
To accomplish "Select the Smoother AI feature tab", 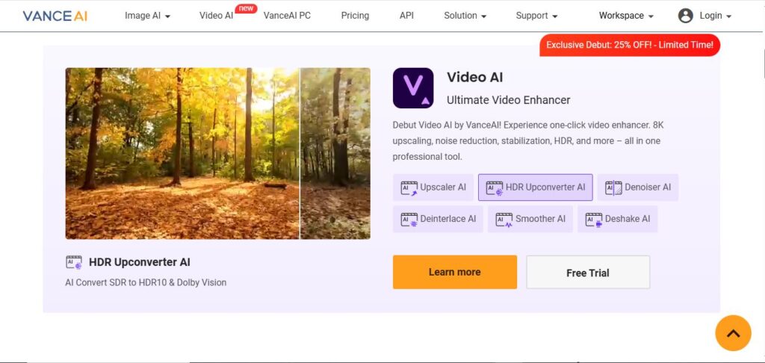I will [x=530, y=219].
